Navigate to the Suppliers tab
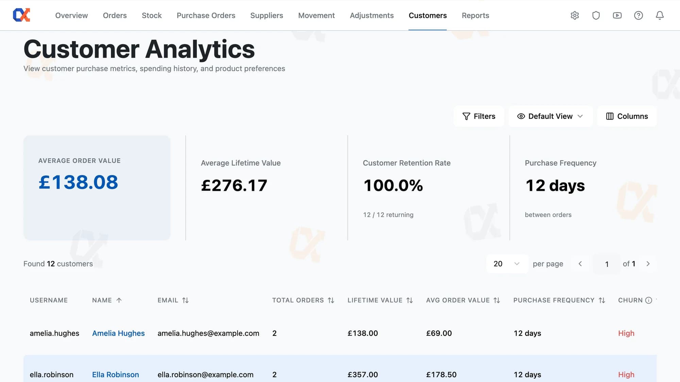This screenshot has width=680, height=382. (x=267, y=15)
